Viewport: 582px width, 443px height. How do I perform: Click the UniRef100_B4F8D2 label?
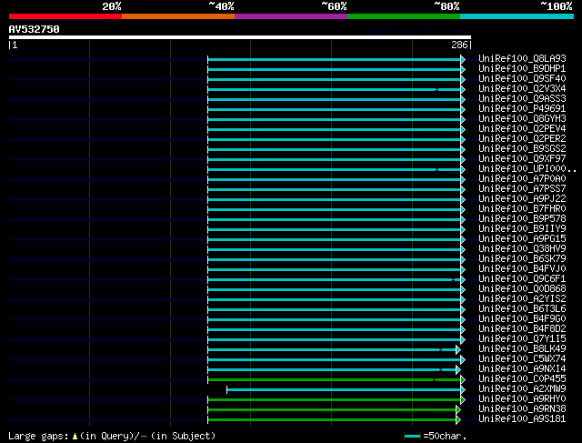pos(522,329)
